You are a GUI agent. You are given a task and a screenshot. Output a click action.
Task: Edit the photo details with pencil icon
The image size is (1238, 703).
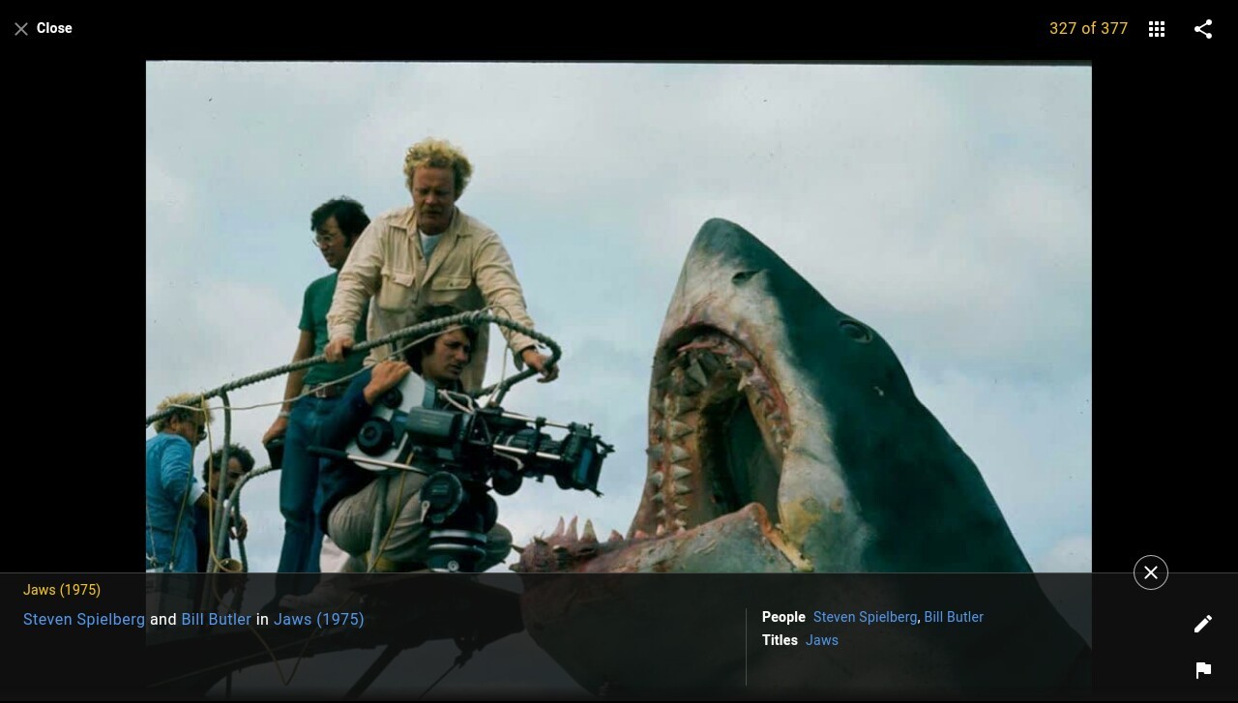point(1203,624)
